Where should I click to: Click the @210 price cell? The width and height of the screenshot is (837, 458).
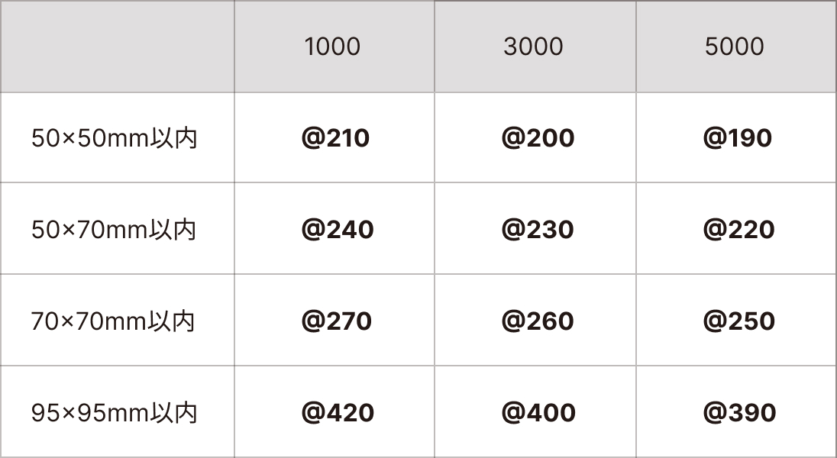pos(335,138)
